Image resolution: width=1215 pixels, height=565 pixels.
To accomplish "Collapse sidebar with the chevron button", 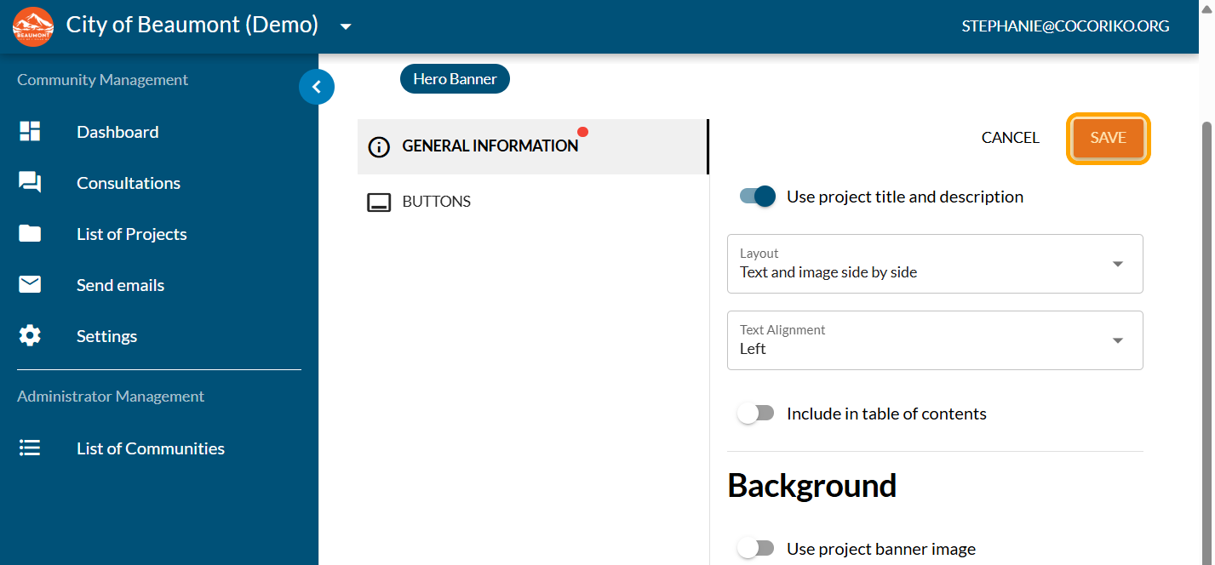I will [317, 87].
